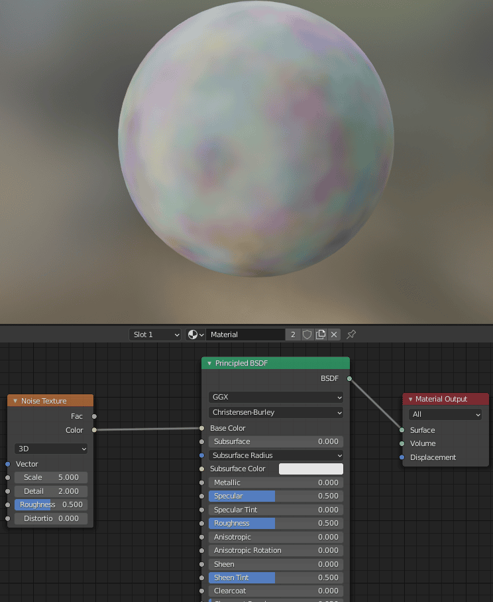Open the Slot 1 dropdown
This screenshot has width=493, height=602.
click(155, 335)
